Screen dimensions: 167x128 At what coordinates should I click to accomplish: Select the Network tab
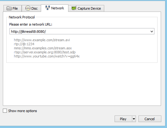click(x=55, y=8)
